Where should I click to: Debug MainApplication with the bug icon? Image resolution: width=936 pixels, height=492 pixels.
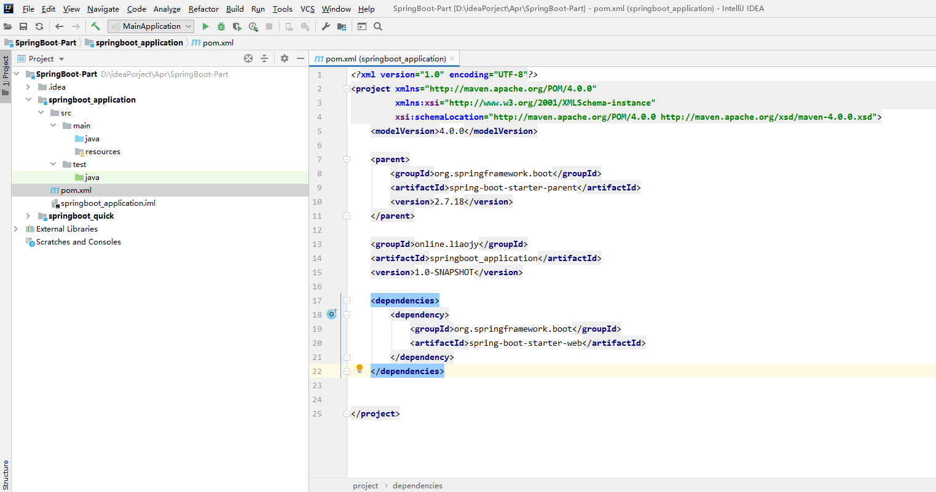coord(221,26)
